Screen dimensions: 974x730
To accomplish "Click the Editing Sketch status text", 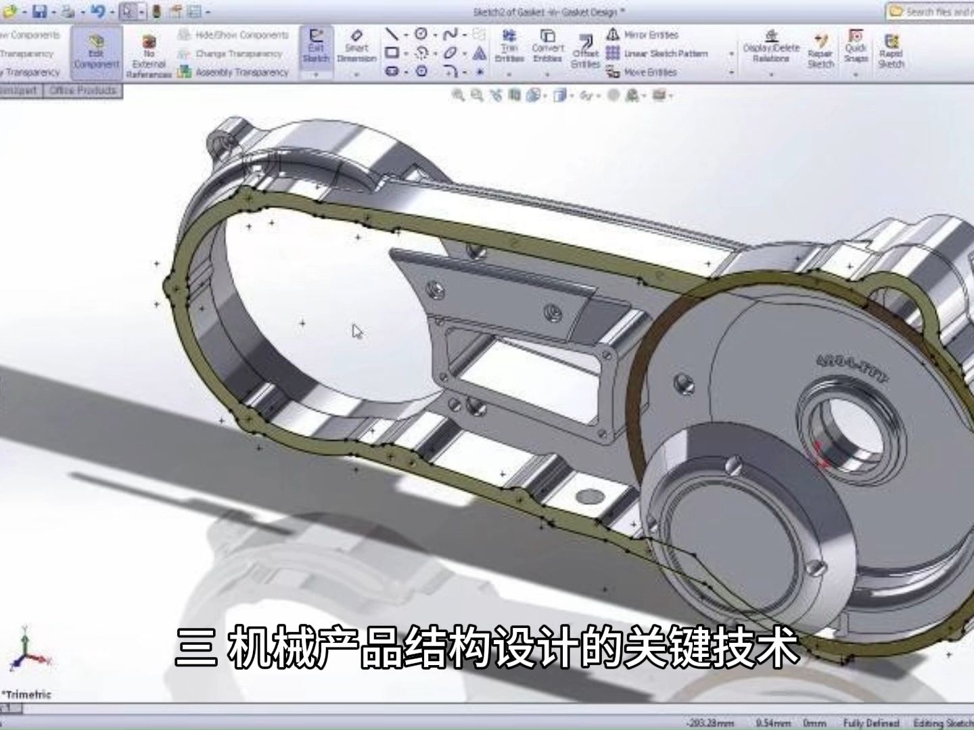I will (944, 723).
